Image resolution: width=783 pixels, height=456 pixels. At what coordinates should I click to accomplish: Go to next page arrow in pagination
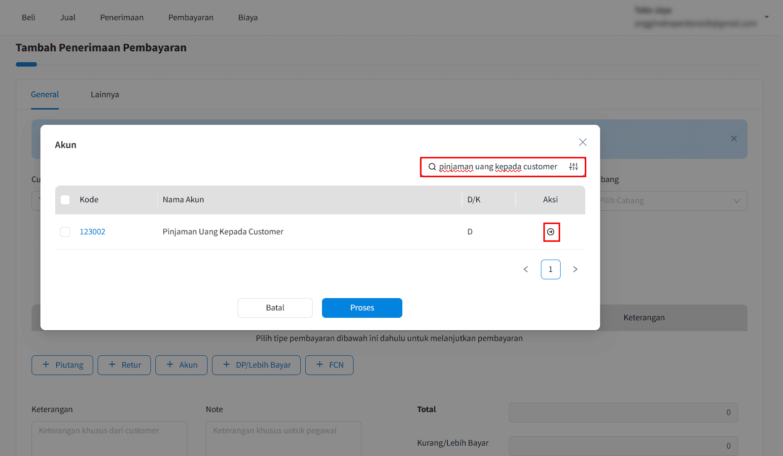click(575, 269)
